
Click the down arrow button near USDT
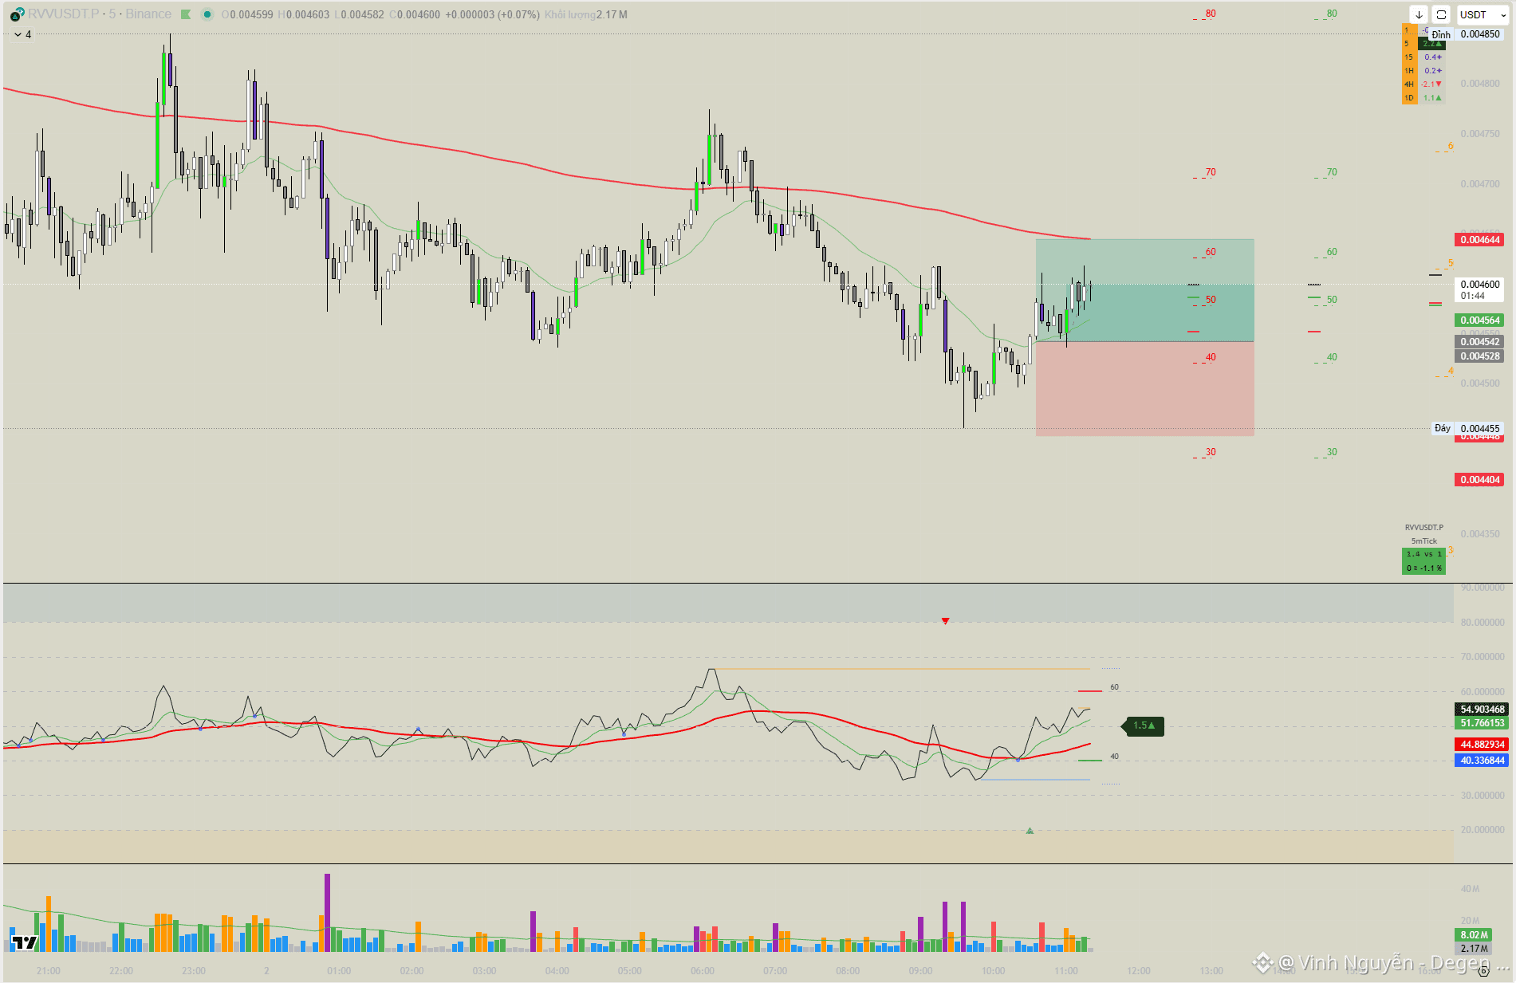(x=1419, y=14)
